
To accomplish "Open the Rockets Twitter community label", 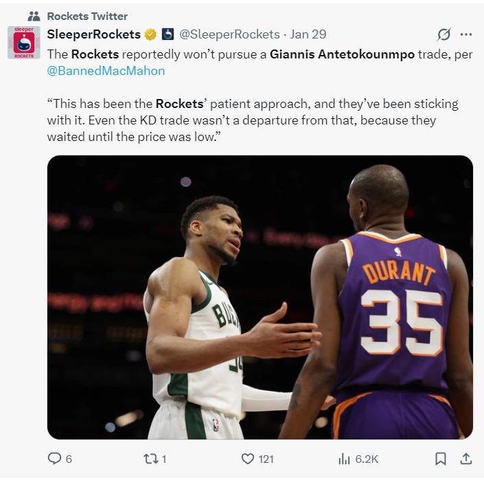I will click(87, 16).
